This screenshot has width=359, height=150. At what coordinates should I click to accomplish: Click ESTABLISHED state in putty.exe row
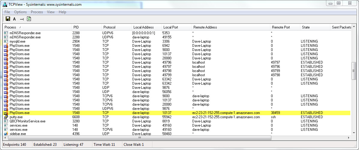click(312, 117)
